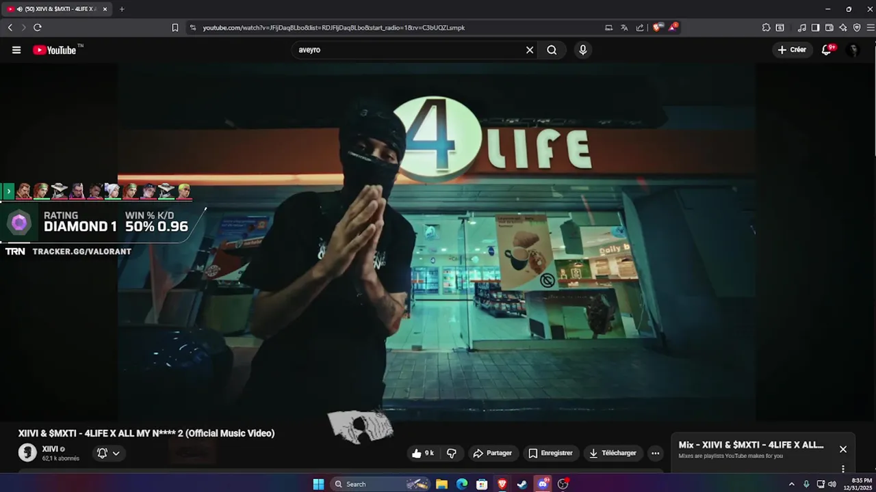
Task: Open File Explorer from the taskbar
Action: [x=442, y=484]
